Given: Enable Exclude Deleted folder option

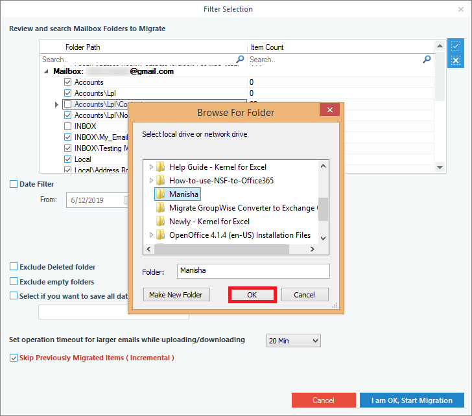Looking at the screenshot, I should coord(14,266).
